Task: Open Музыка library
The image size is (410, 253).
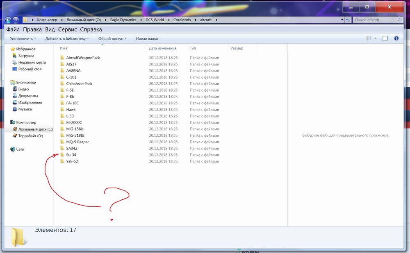Action: click(x=25, y=109)
